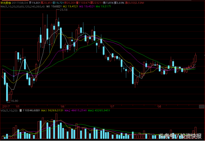Click the change 涨(0.50)2.53% value
205x141 pixels.
[x=135, y=3]
